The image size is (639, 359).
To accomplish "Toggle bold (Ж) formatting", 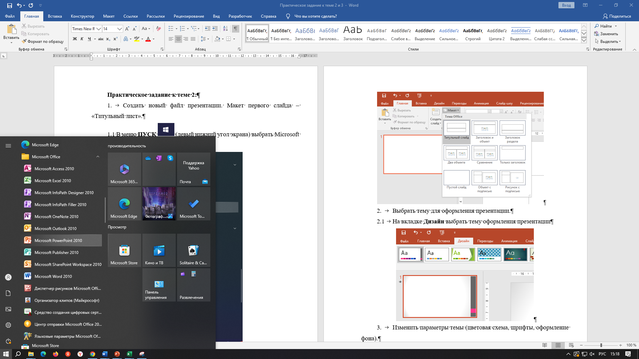I will [75, 39].
